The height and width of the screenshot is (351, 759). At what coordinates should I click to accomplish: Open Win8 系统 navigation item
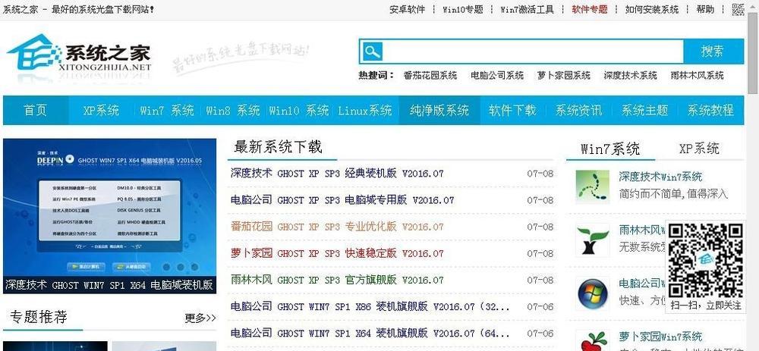233,110
